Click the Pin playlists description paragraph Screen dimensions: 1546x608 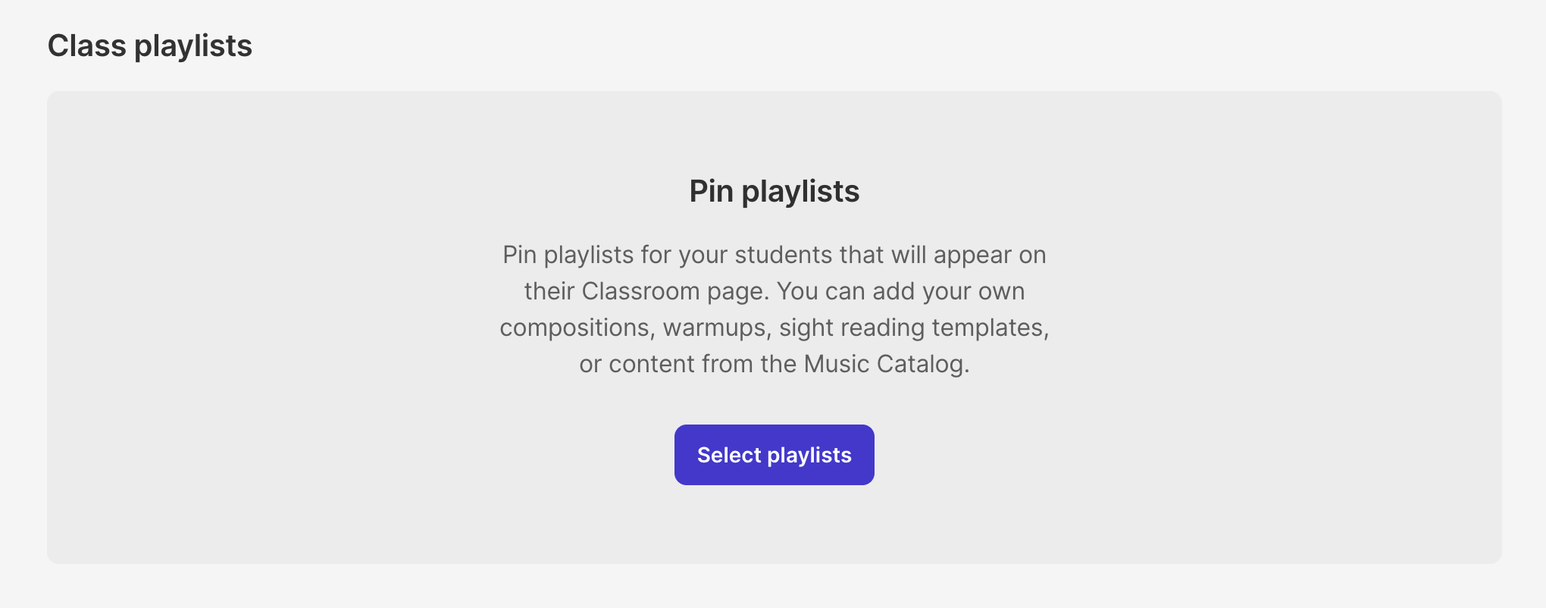[774, 309]
